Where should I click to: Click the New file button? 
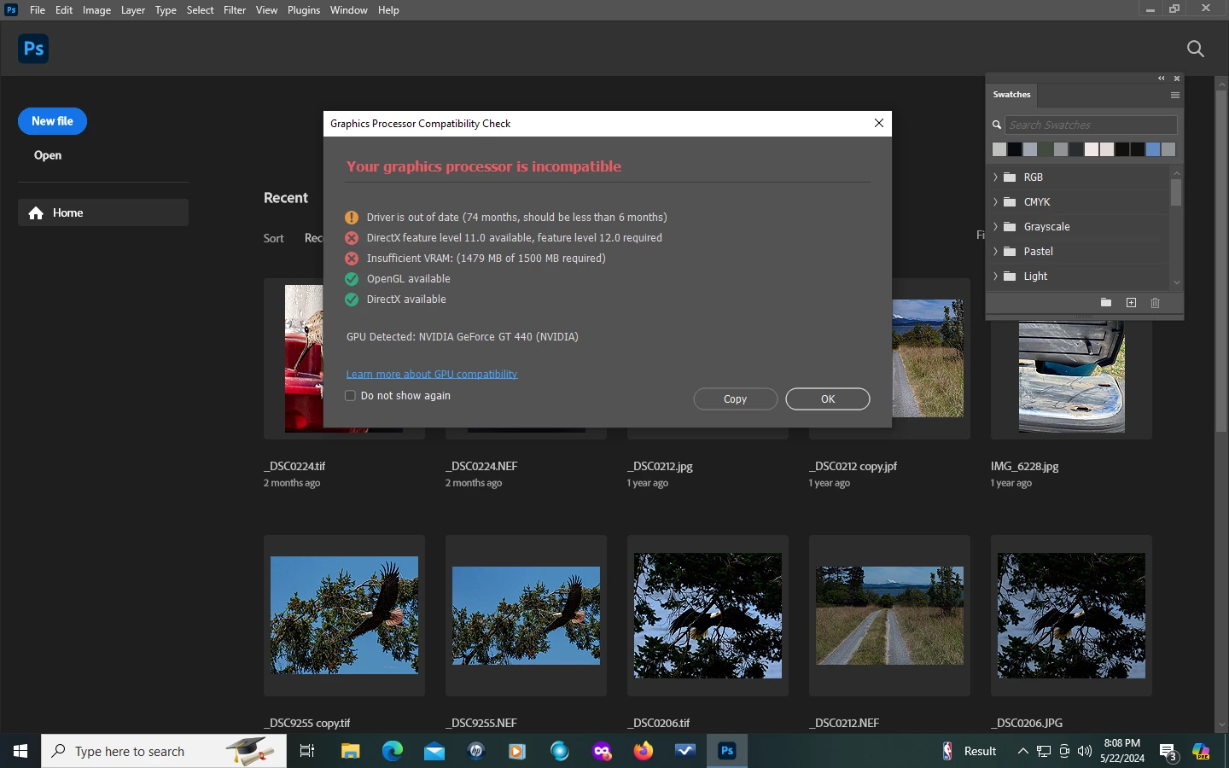click(x=52, y=121)
